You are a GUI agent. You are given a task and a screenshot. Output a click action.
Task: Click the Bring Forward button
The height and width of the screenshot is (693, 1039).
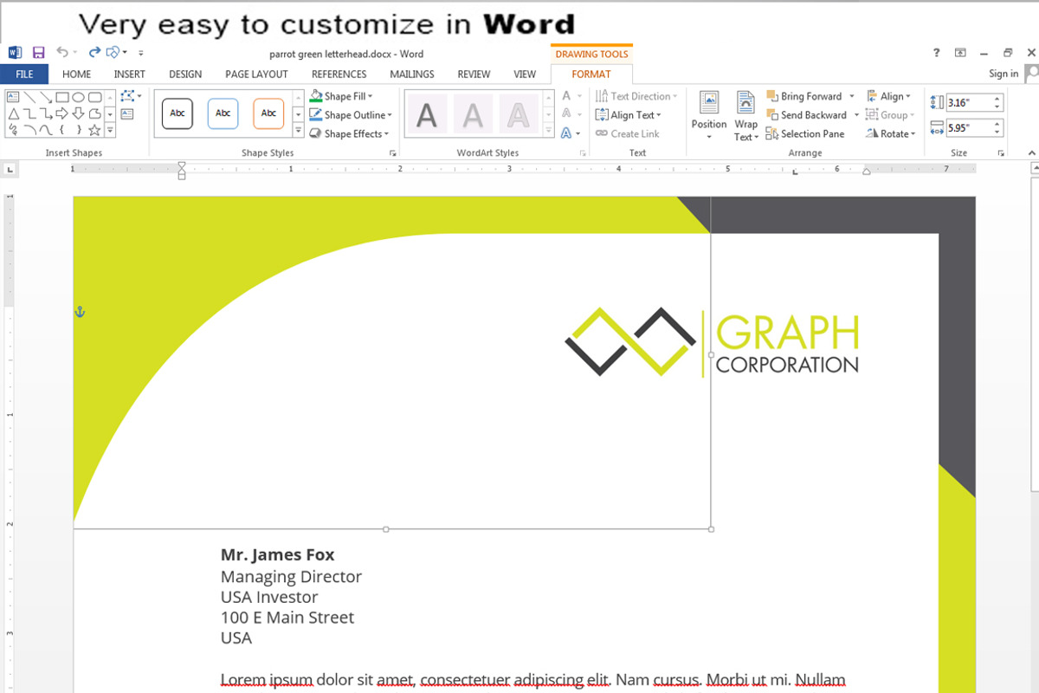804,96
